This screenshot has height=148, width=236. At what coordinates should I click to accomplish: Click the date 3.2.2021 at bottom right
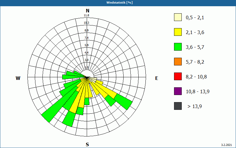227,145
